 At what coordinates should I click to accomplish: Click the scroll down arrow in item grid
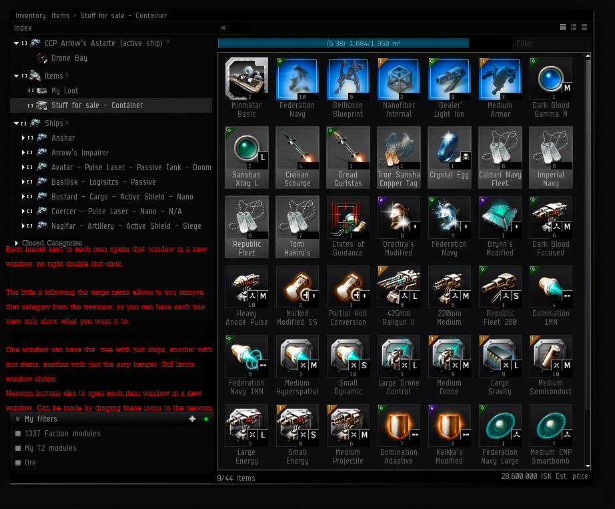click(x=588, y=466)
